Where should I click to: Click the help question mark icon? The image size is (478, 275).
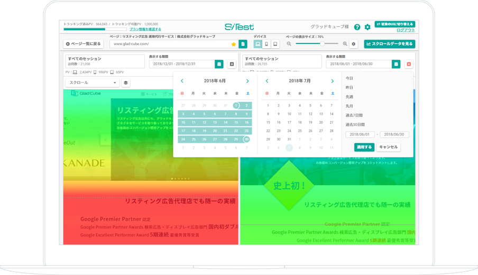point(357,27)
